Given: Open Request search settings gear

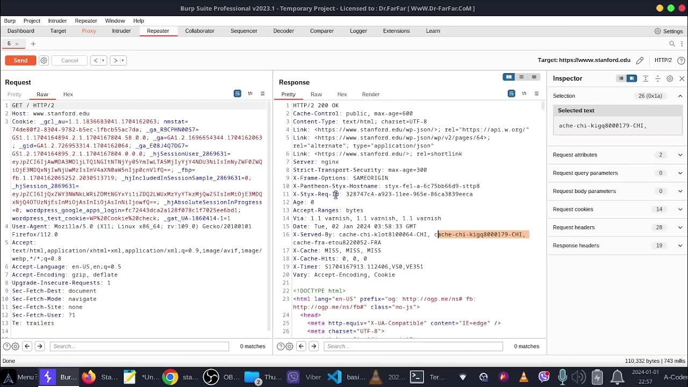Looking at the screenshot, I should pyautogui.click(x=15, y=346).
